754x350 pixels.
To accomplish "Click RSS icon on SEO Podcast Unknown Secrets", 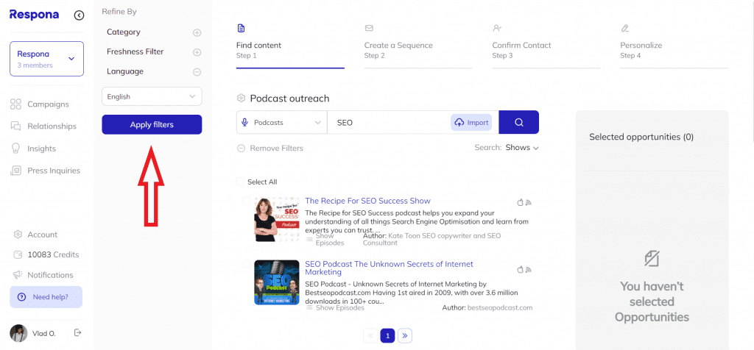I will coord(529,270).
